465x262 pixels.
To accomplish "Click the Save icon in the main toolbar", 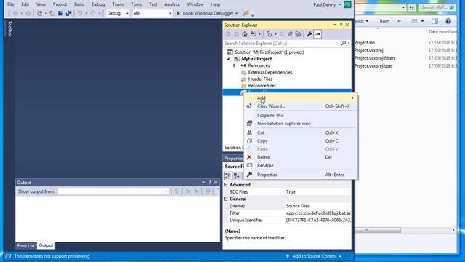I will pos(60,13).
